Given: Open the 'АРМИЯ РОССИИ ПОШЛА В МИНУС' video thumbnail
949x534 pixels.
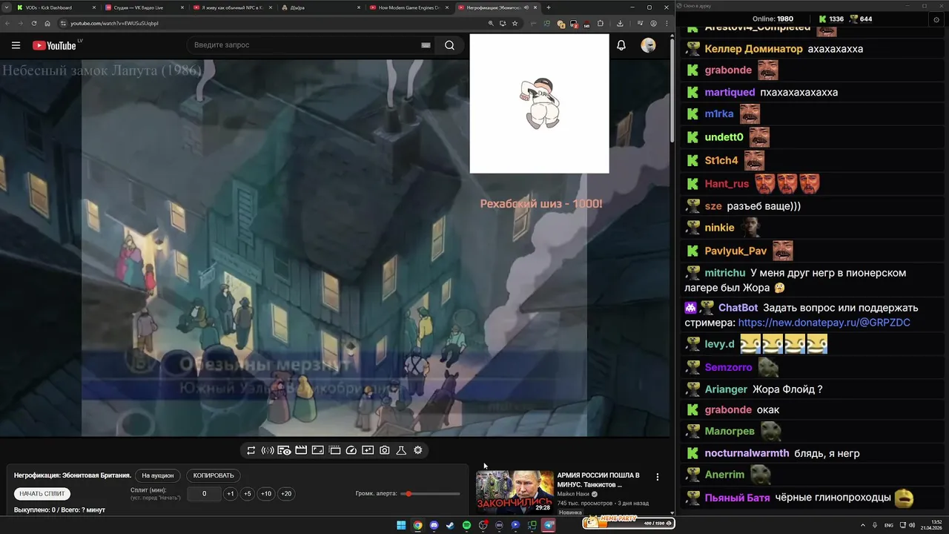Looking at the screenshot, I should coord(515,492).
